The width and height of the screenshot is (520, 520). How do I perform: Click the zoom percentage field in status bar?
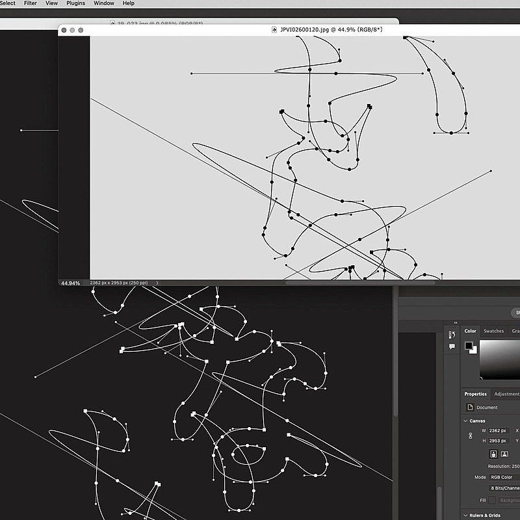(70, 283)
